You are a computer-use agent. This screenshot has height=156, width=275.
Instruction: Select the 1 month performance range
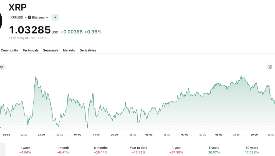pyautogui.click(x=63, y=150)
